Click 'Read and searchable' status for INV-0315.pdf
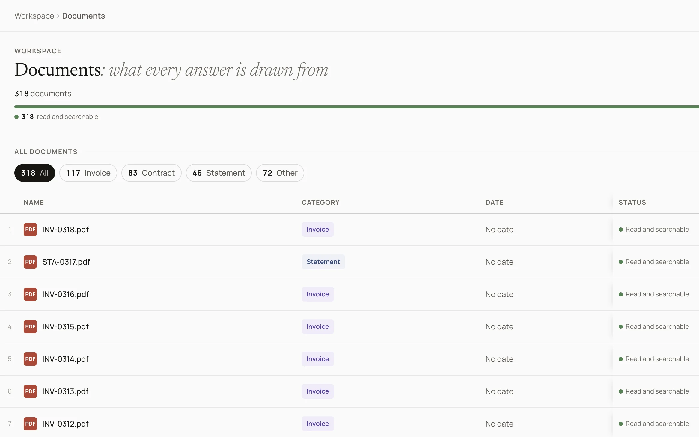Viewport: 699px width, 437px height. coord(654,327)
